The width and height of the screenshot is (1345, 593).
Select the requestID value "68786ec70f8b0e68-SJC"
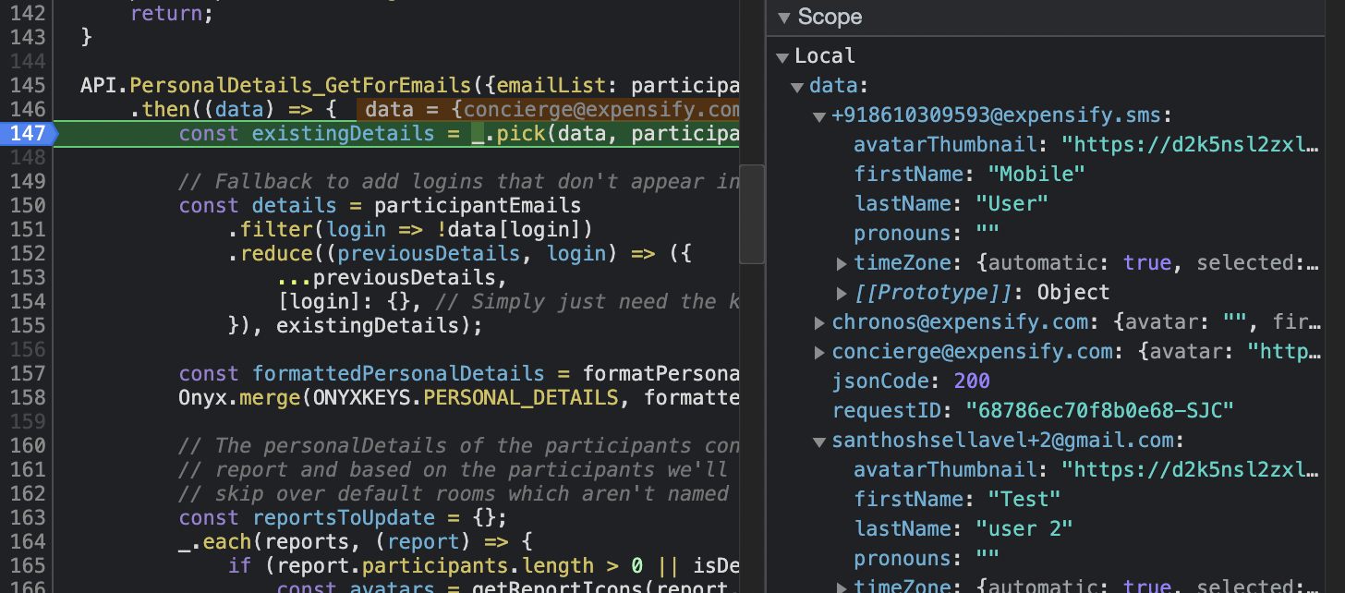(x=1099, y=410)
